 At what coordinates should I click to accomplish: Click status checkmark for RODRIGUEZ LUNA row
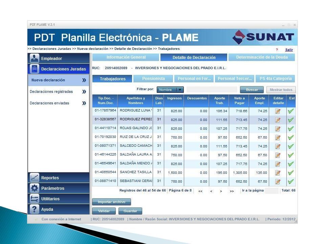click(x=291, y=111)
